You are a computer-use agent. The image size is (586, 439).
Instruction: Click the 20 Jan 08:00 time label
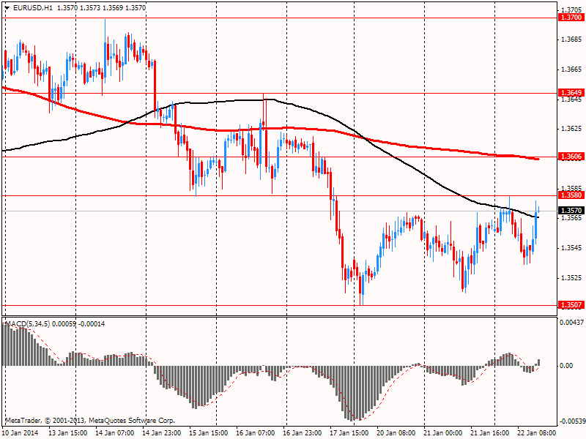[396, 433]
